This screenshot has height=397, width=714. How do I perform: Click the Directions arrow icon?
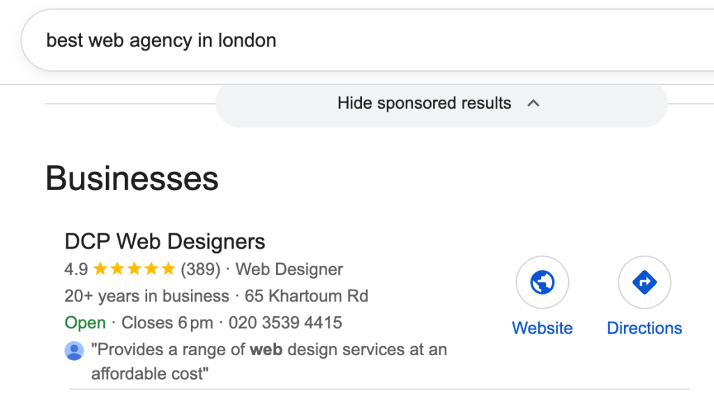point(644,283)
